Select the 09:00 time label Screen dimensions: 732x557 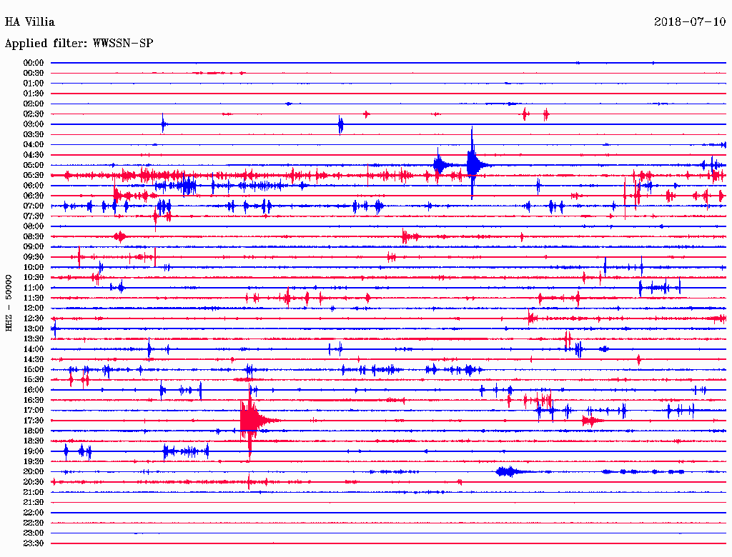click(x=34, y=247)
